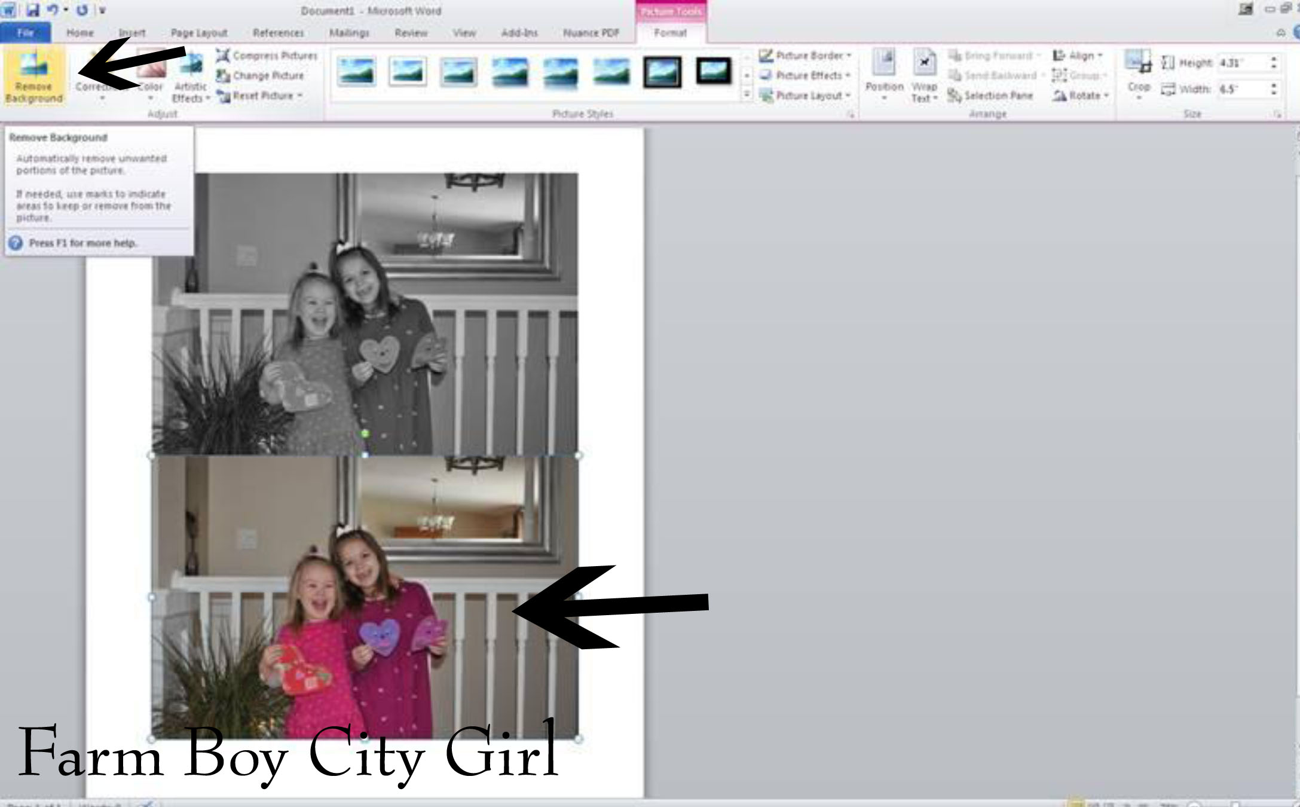Open the File menu tab

point(25,33)
